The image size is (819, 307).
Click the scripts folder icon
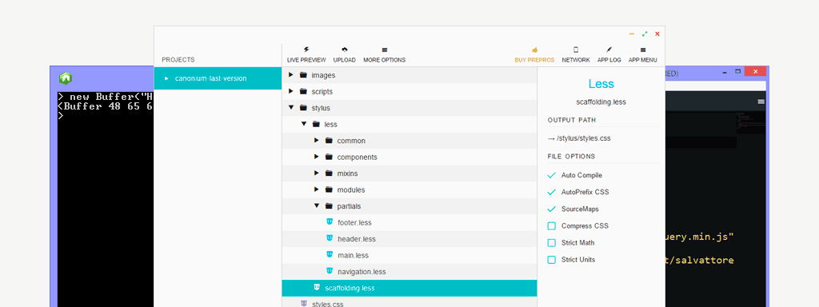pos(303,91)
